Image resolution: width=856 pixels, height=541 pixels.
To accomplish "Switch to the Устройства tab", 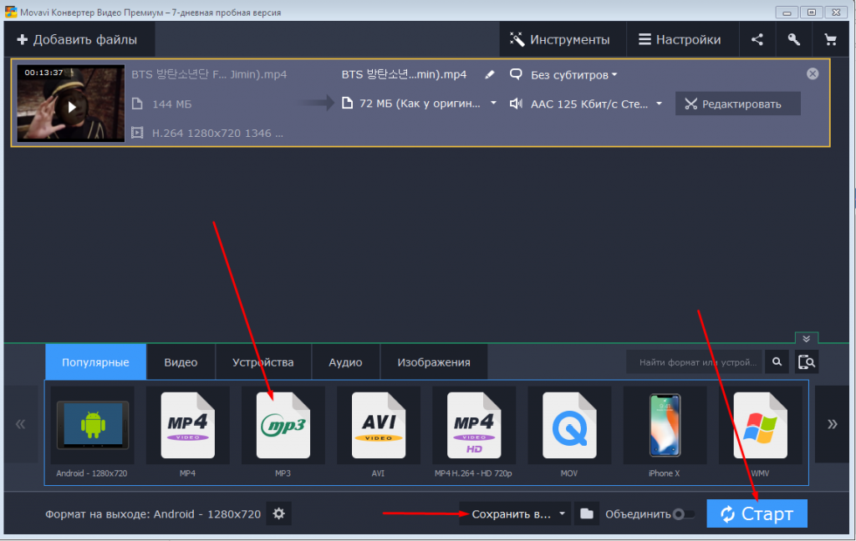I will pyautogui.click(x=263, y=362).
